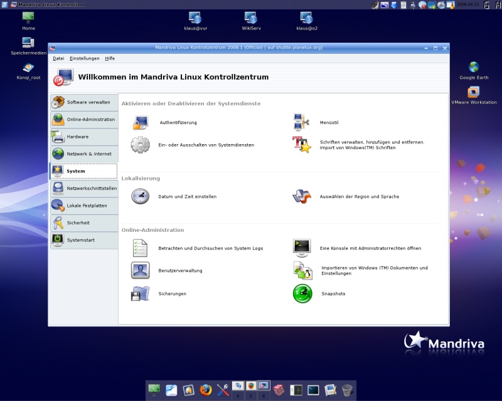Open the Authentifizierung lock-and-monitor icon
Viewport: 502px width, 401px height.
point(141,122)
